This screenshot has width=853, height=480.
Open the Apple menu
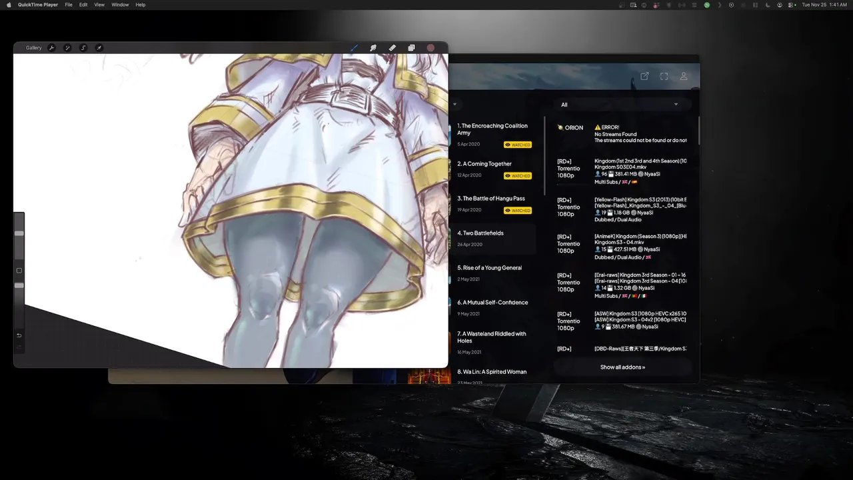pyautogui.click(x=9, y=5)
